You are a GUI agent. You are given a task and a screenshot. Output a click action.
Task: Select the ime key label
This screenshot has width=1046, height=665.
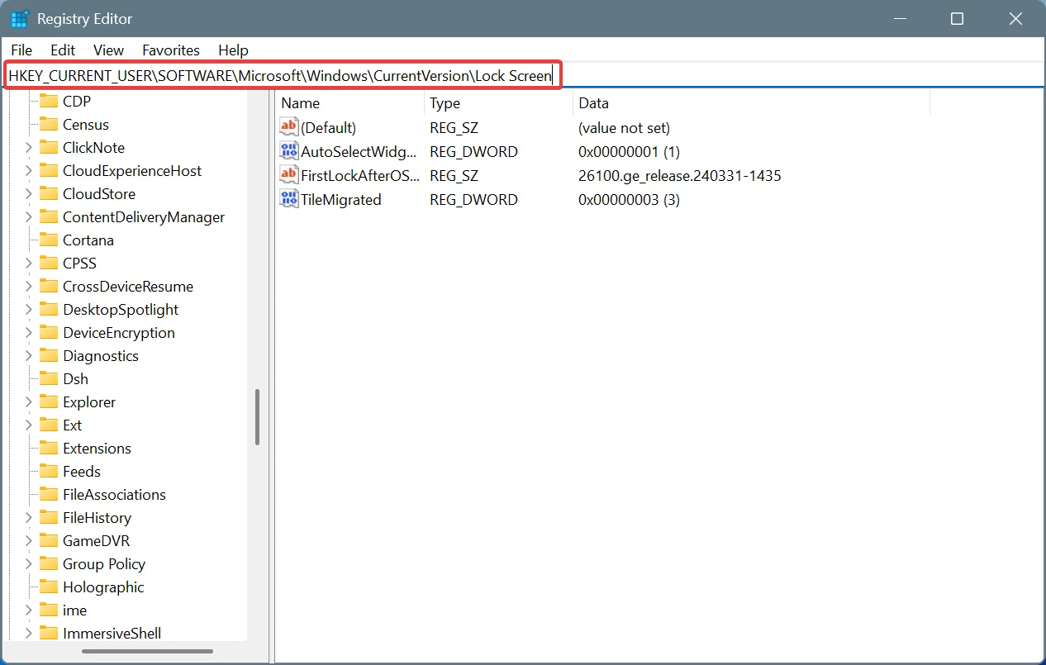(74, 610)
